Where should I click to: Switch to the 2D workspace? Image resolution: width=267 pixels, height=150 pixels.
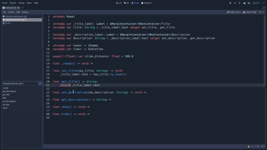tap(119, 3)
